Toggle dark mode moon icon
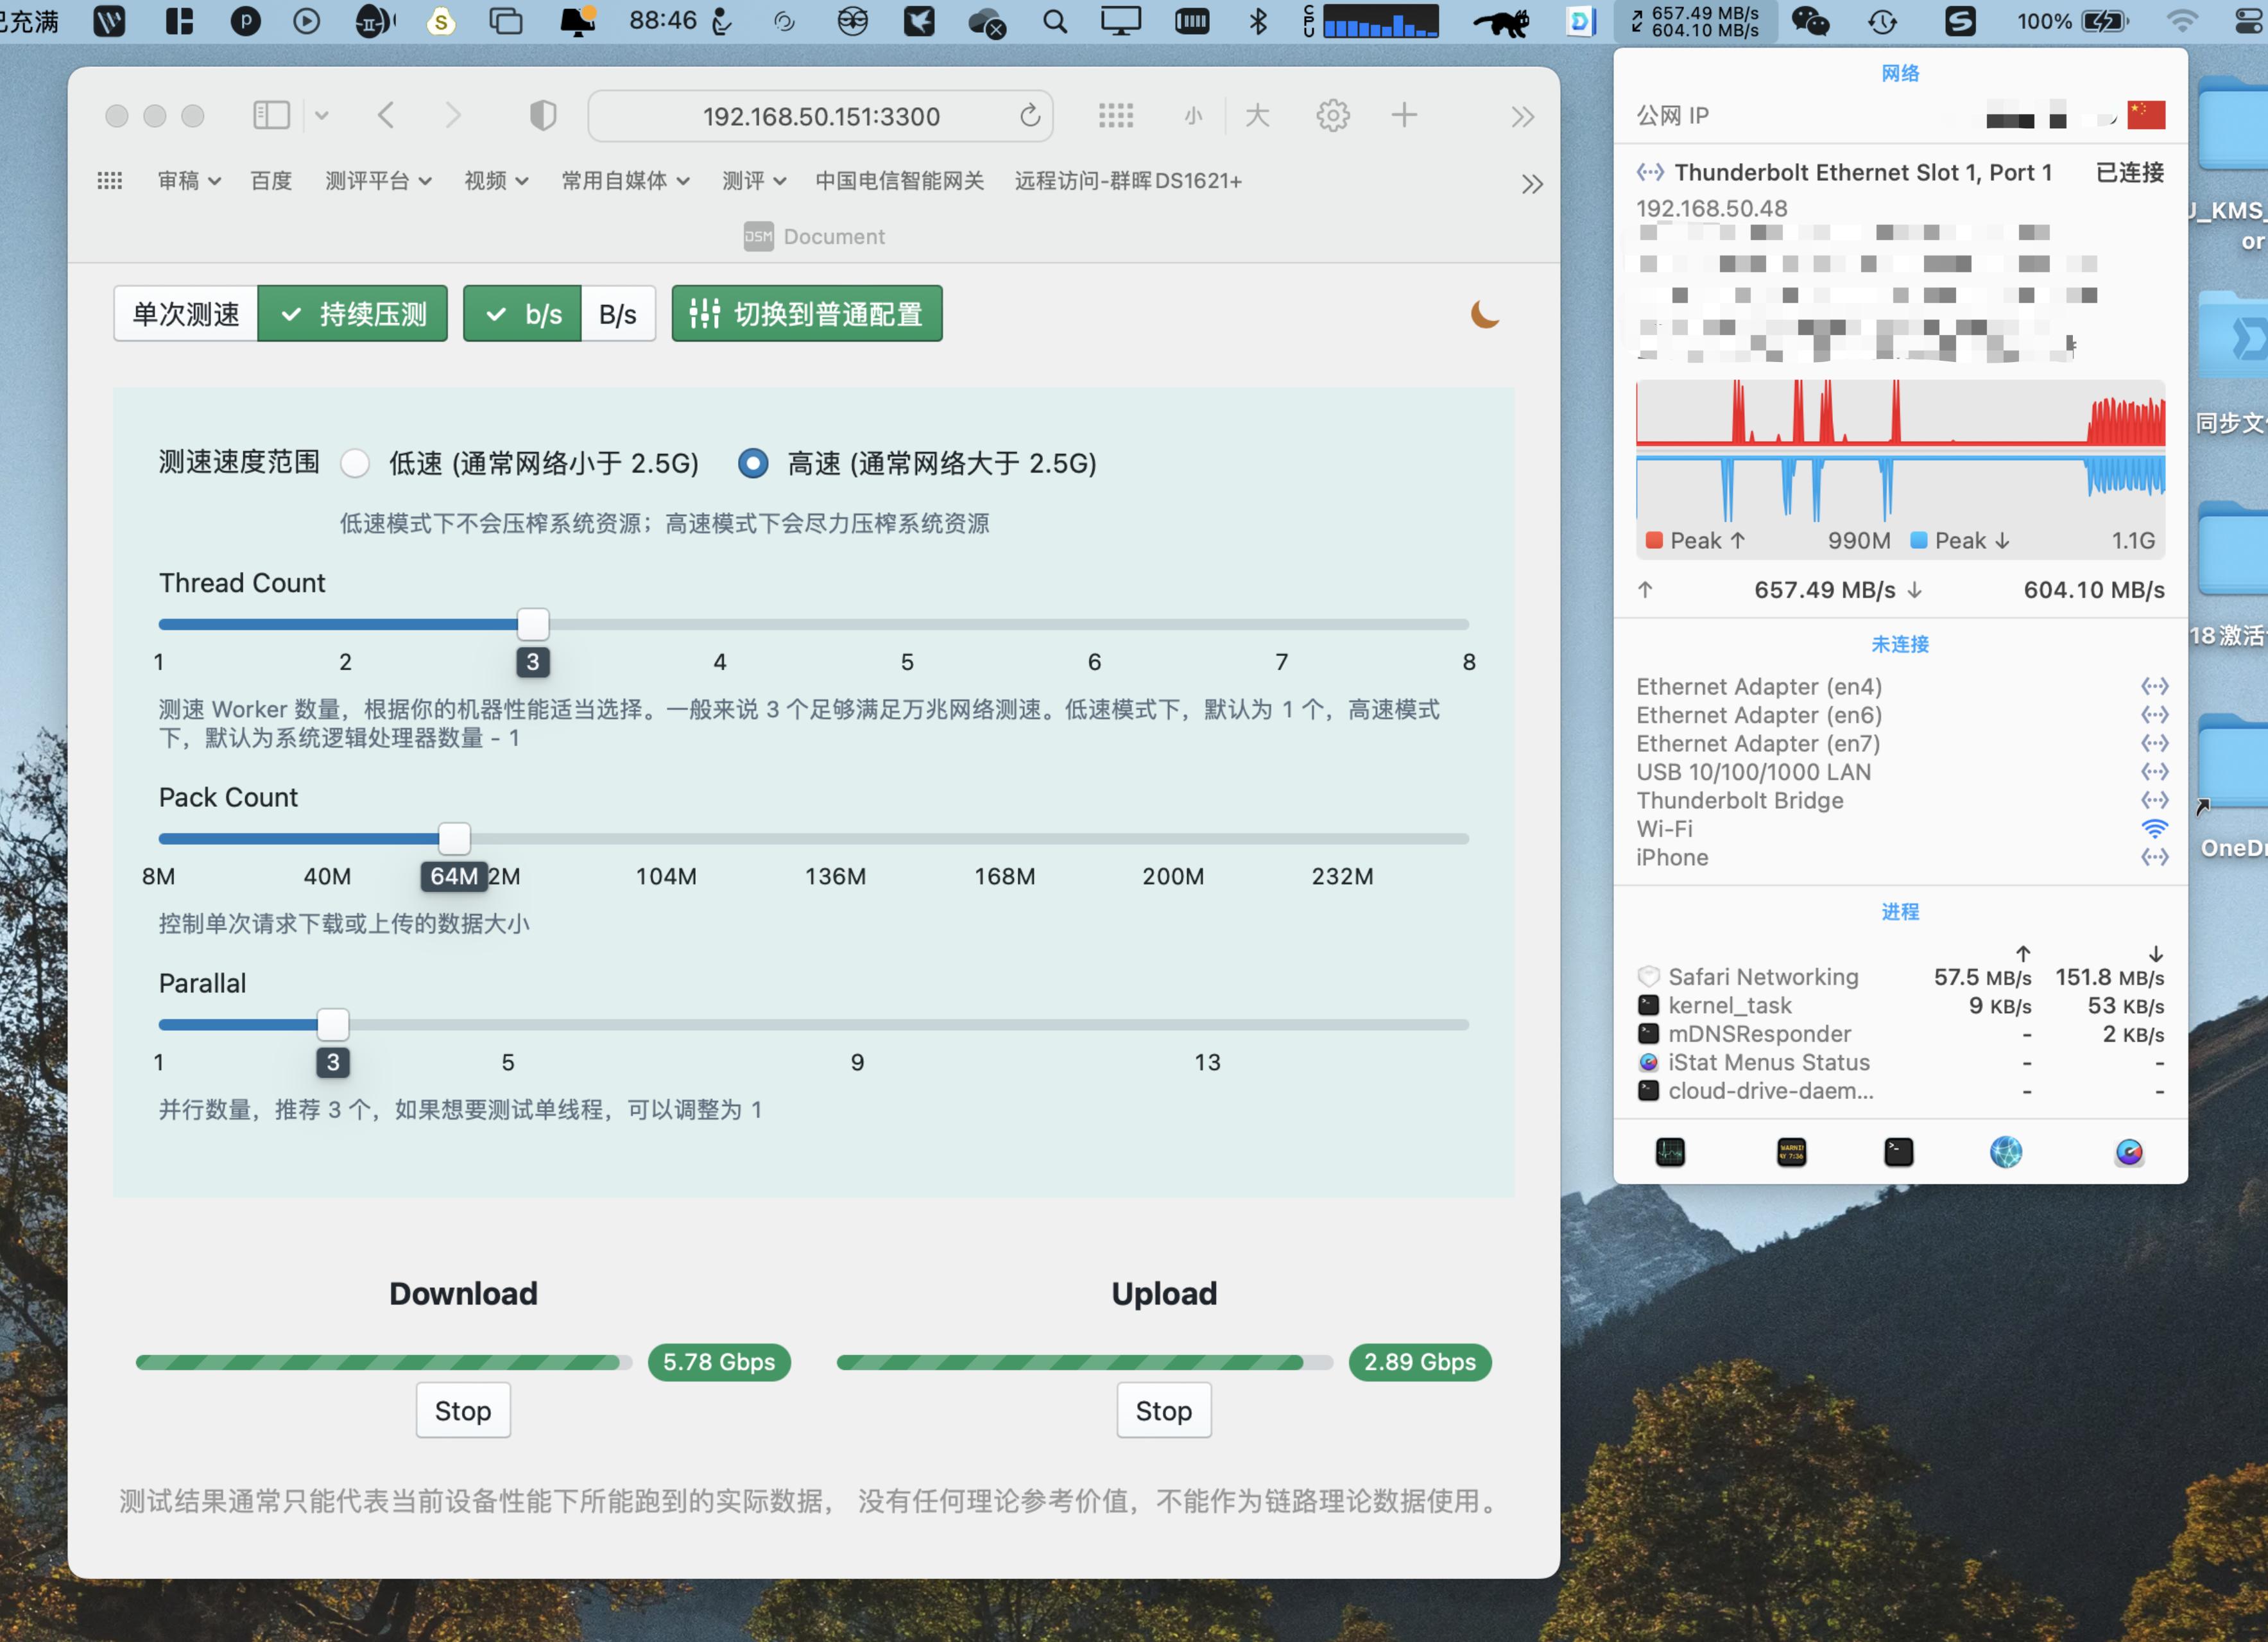The width and height of the screenshot is (2268, 1642). click(1484, 315)
